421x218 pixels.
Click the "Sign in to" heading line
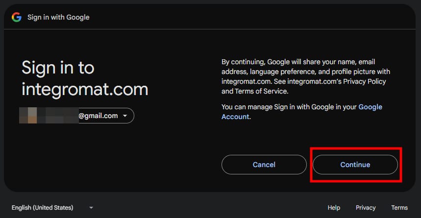click(x=58, y=68)
